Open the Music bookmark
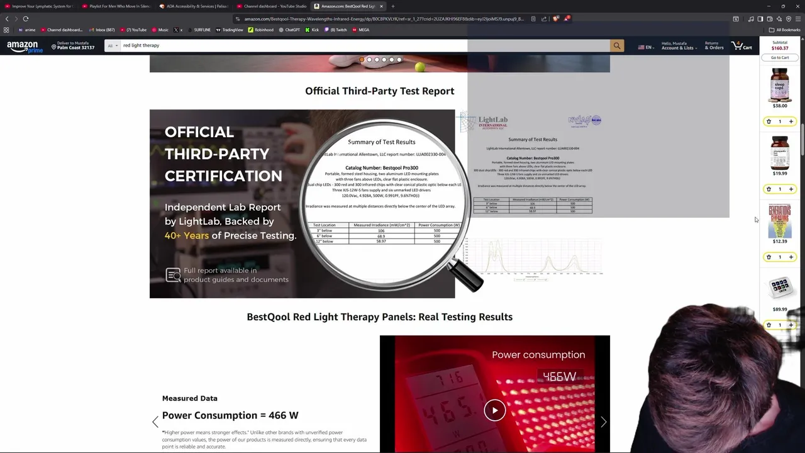 [160, 30]
